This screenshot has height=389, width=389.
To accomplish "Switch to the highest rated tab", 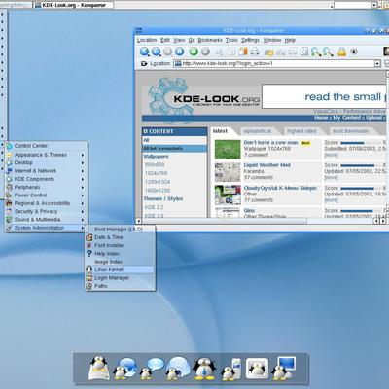I will [x=301, y=131].
